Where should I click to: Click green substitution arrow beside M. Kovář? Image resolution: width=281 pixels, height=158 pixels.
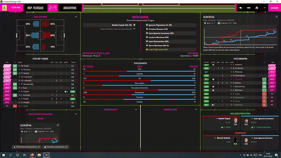[x=15, y=66]
